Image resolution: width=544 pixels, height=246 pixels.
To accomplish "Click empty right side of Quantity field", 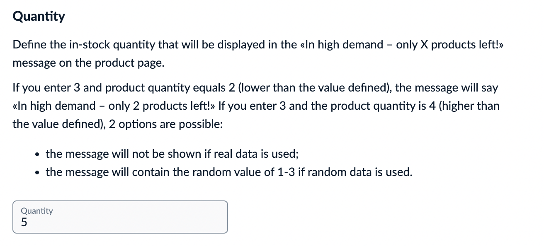I will 166,218.
